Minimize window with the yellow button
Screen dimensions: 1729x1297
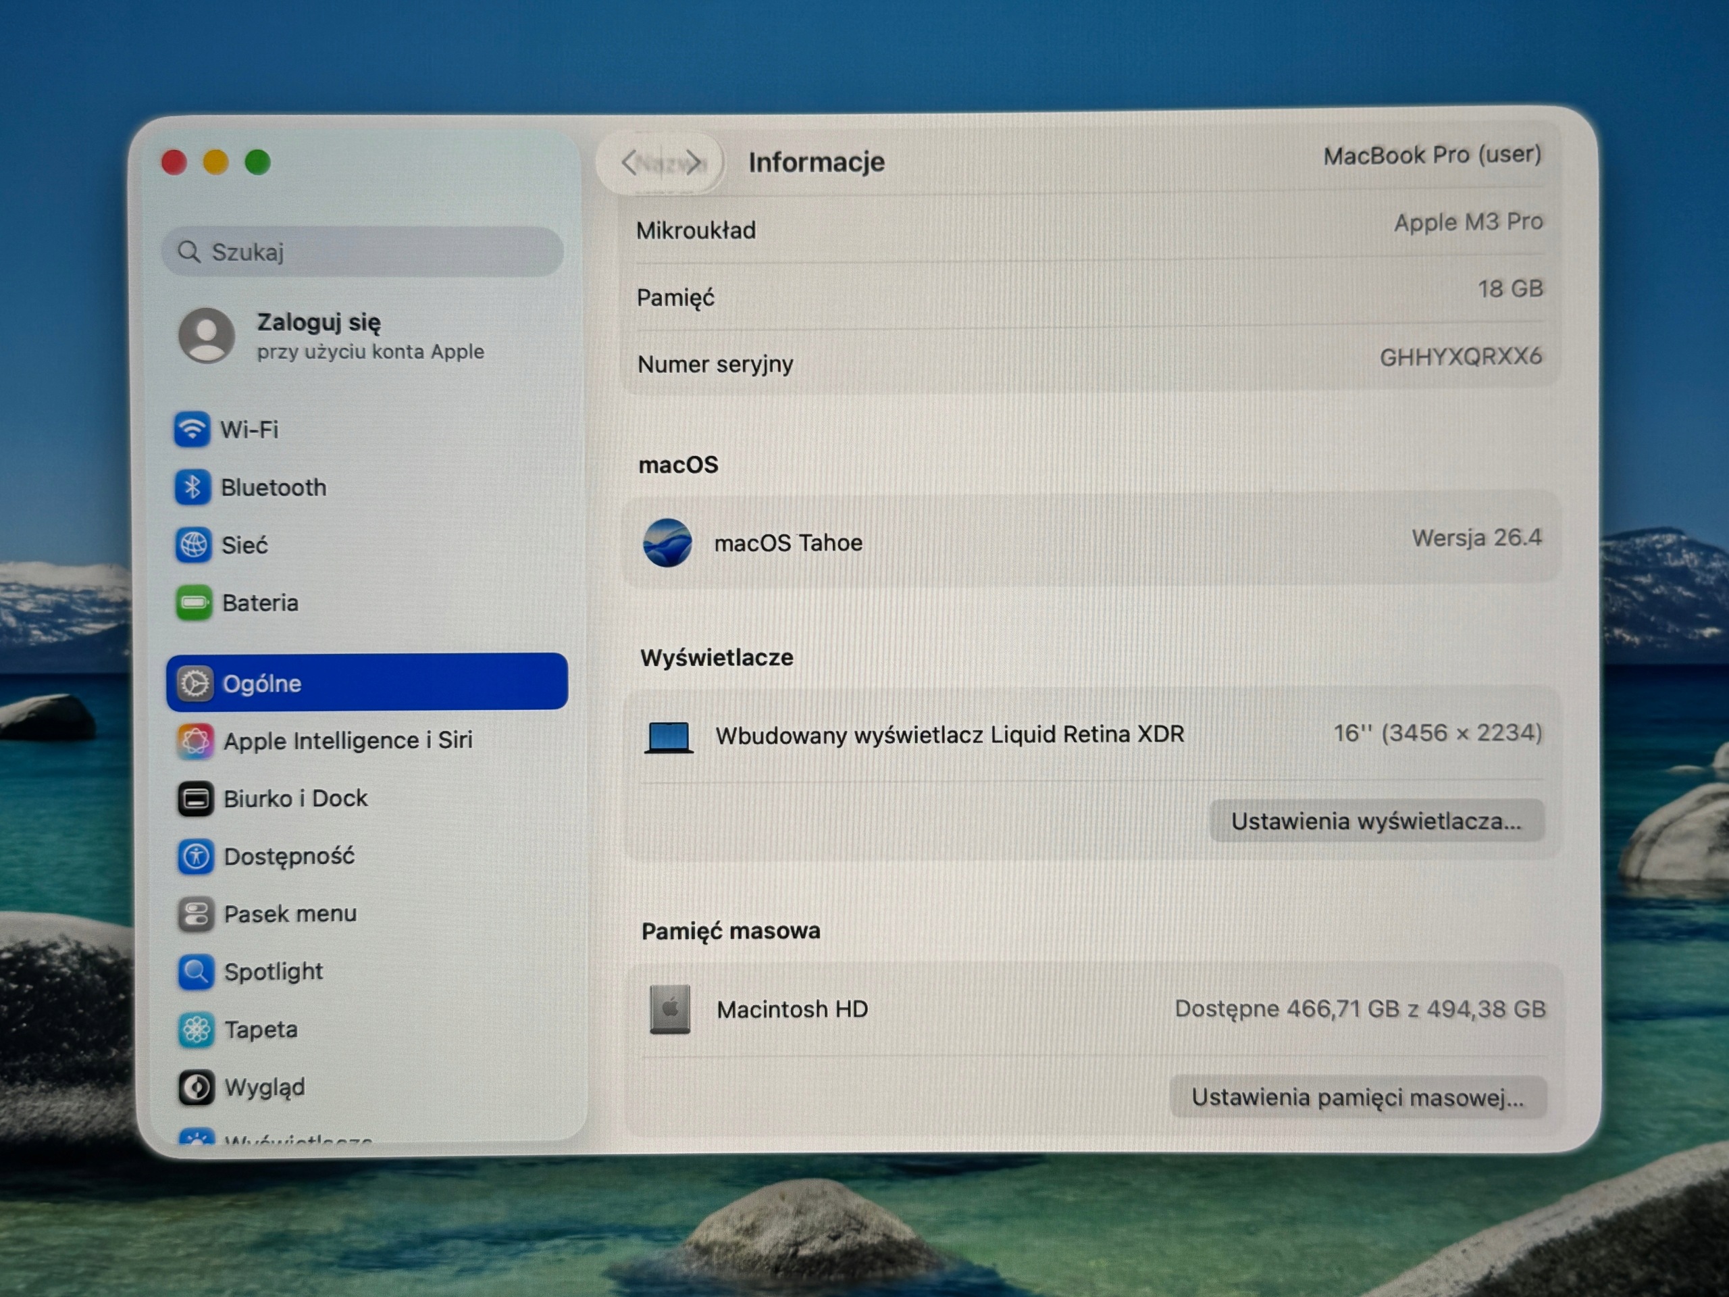tap(215, 163)
